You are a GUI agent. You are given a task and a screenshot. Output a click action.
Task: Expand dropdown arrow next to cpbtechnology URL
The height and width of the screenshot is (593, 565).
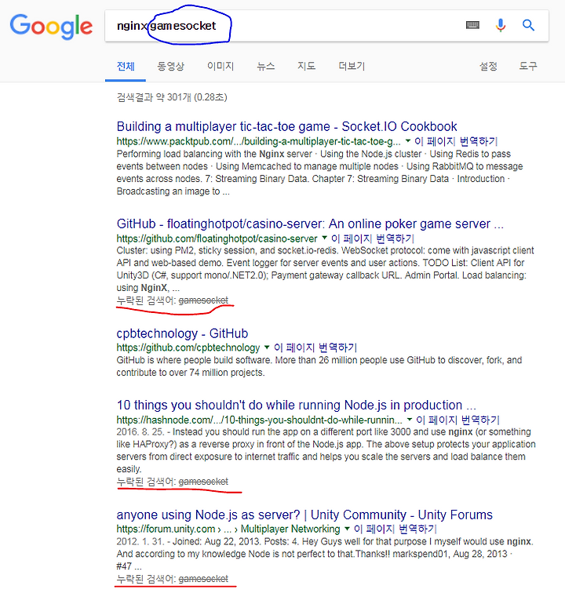(267, 347)
